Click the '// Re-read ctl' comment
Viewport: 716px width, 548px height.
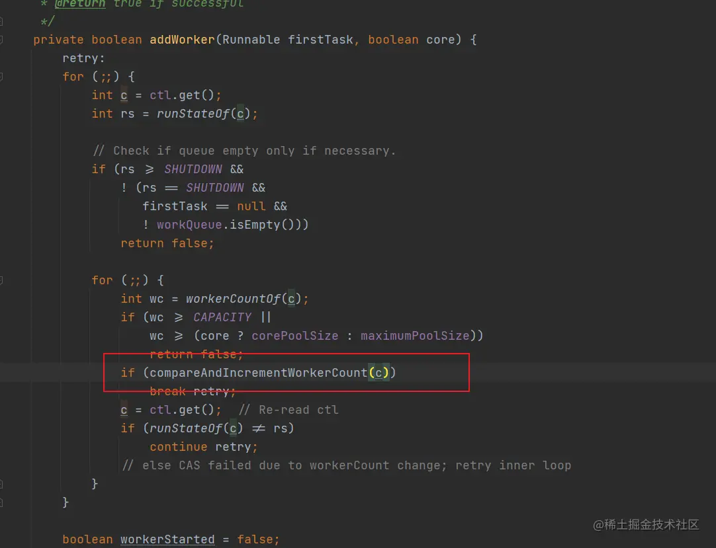pos(289,410)
